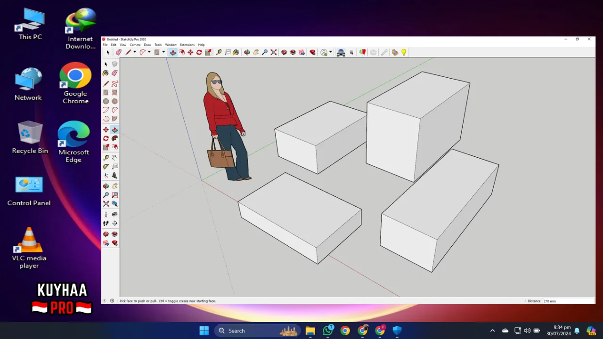Image resolution: width=603 pixels, height=339 pixels.
Task: Select Dimension tool in left tool set
Action: 114,158
